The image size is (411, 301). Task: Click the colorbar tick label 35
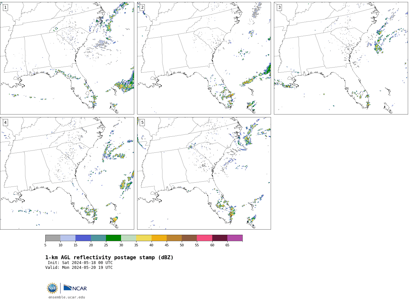point(136,245)
